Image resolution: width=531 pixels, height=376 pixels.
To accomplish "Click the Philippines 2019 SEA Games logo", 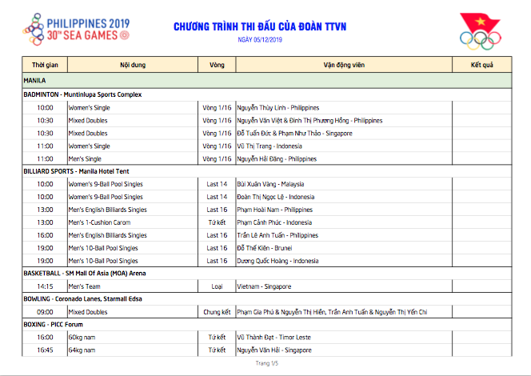I will tap(76, 29).
